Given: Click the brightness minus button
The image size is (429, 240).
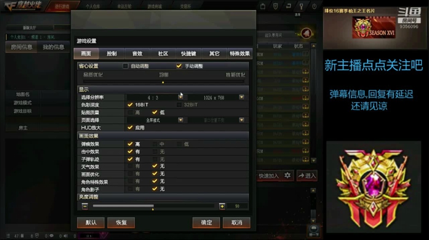Looking at the screenshot, I should (85, 206).
